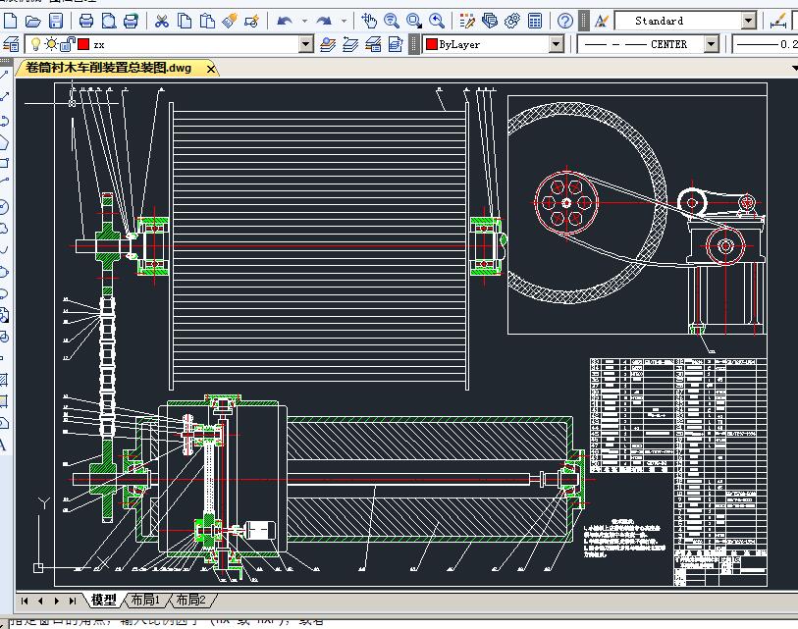This screenshot has width=798, height=629.
Task: Expand the zx layer dropdown list
Action: (305, 44)
